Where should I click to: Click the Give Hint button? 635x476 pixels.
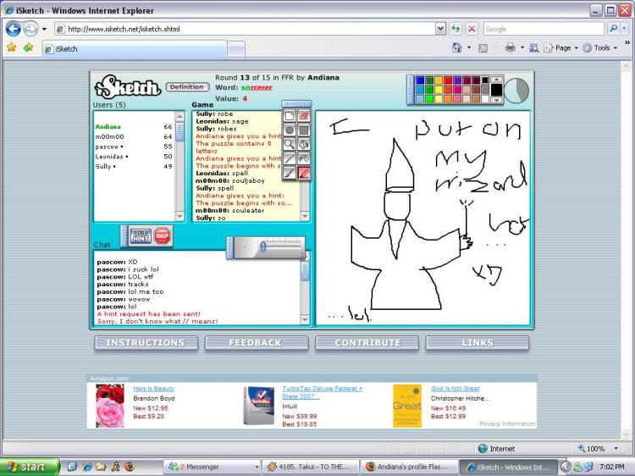pos(140,236)
